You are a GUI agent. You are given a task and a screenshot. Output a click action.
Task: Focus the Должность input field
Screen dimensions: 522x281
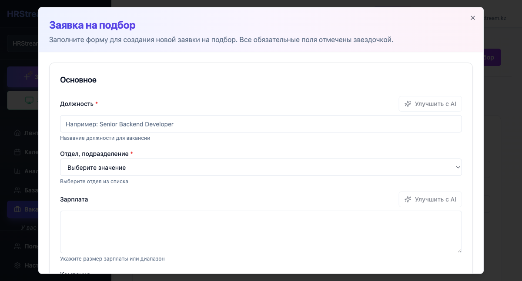click(x=261, y=124)
